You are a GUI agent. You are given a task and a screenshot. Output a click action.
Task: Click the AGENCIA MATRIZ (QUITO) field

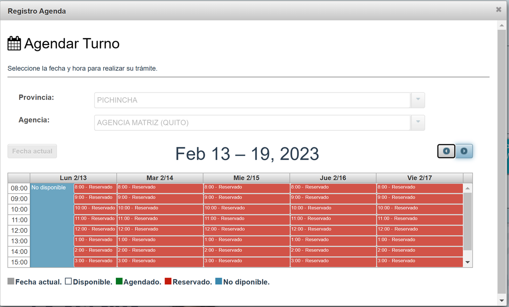tap(252, 123)
